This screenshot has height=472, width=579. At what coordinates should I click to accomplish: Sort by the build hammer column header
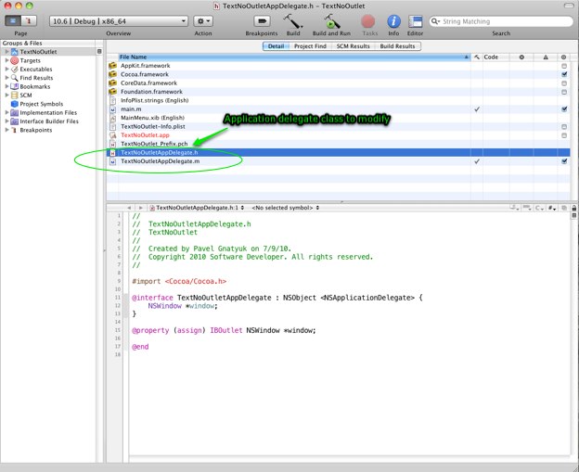(x=477, y=57)
